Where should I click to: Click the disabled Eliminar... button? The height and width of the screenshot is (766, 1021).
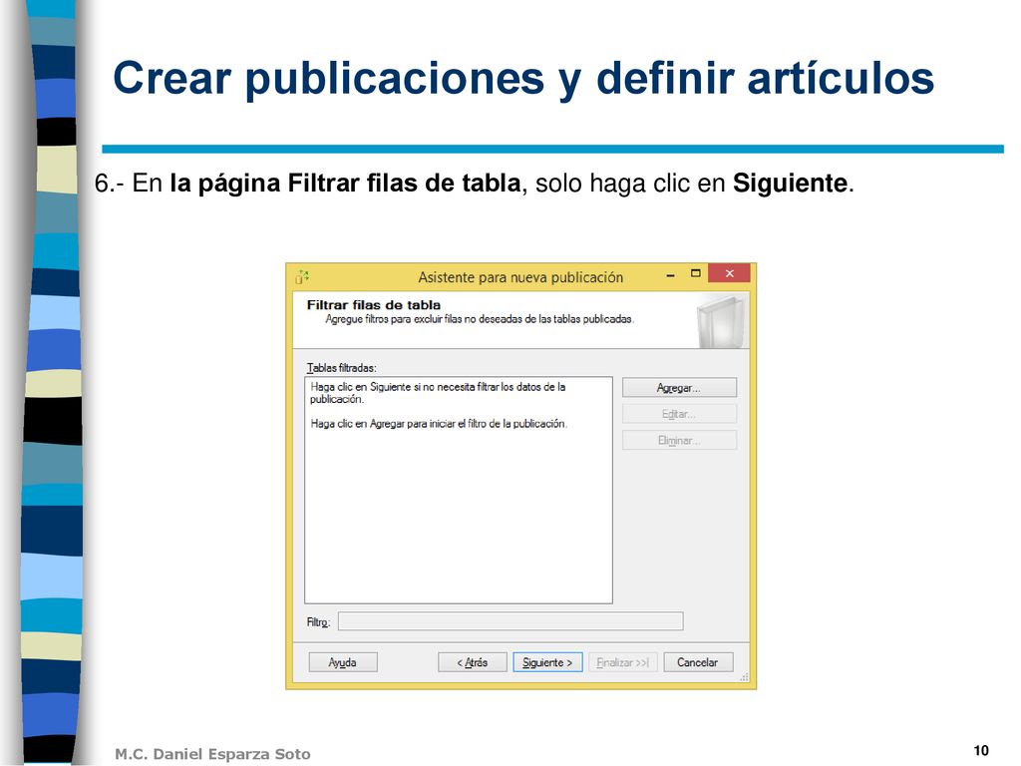tap(679, 440)
